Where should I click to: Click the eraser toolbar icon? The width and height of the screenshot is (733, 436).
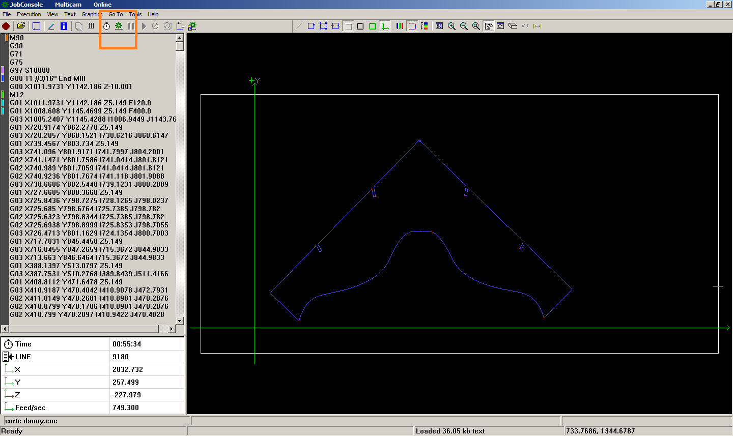tap(513, 26)
